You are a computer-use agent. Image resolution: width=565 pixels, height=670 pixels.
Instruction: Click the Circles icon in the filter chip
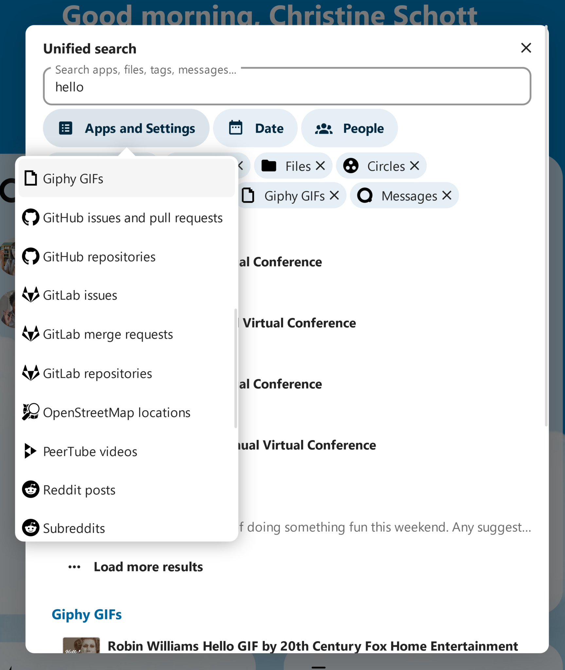click(351, 166)
